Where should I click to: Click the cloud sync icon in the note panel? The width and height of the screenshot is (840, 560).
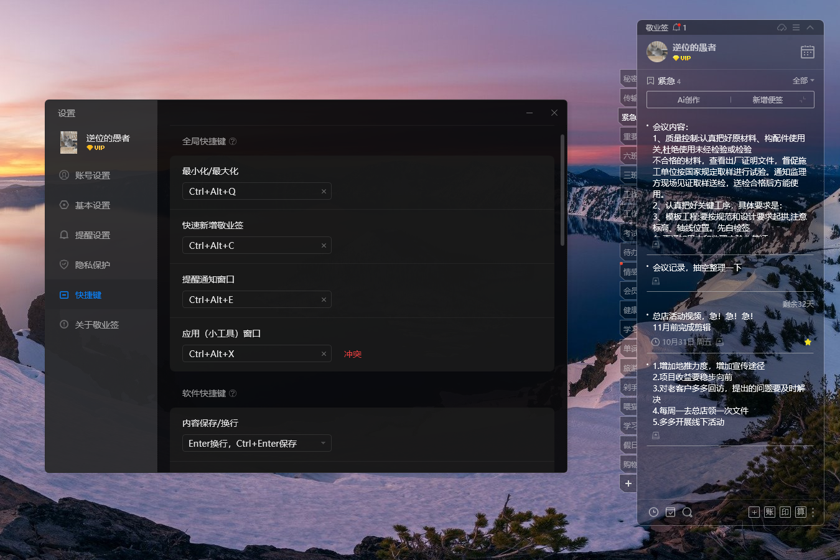[x=782, y=27]
